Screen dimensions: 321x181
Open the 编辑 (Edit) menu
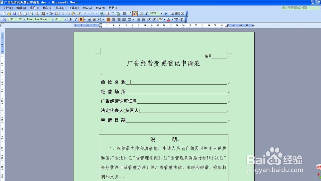pos(21,8)
